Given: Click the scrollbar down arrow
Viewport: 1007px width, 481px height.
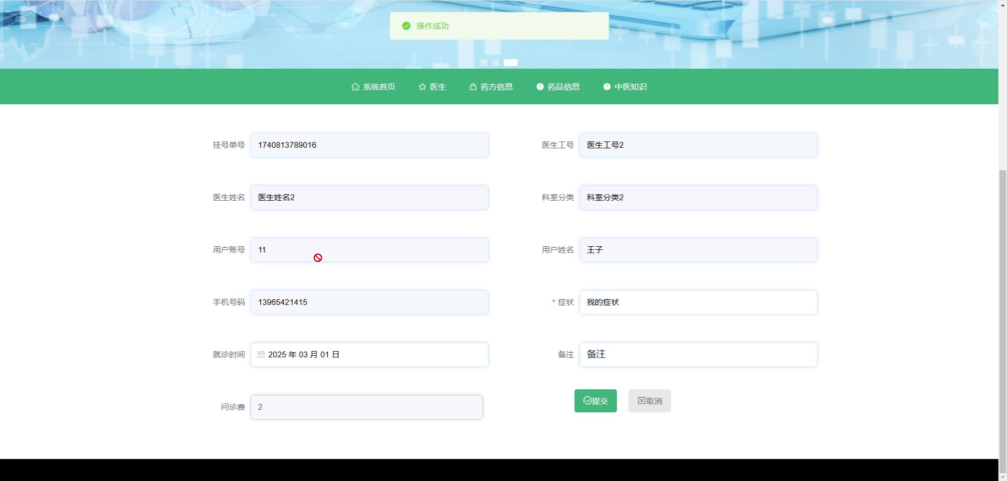Looking at the screenshot, I should click(1002, 476).
